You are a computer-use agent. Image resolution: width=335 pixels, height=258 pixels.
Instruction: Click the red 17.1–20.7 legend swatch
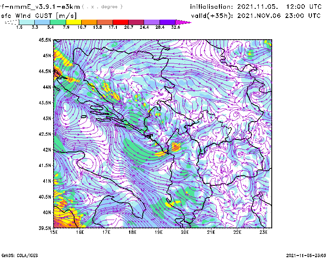(121, 22)
